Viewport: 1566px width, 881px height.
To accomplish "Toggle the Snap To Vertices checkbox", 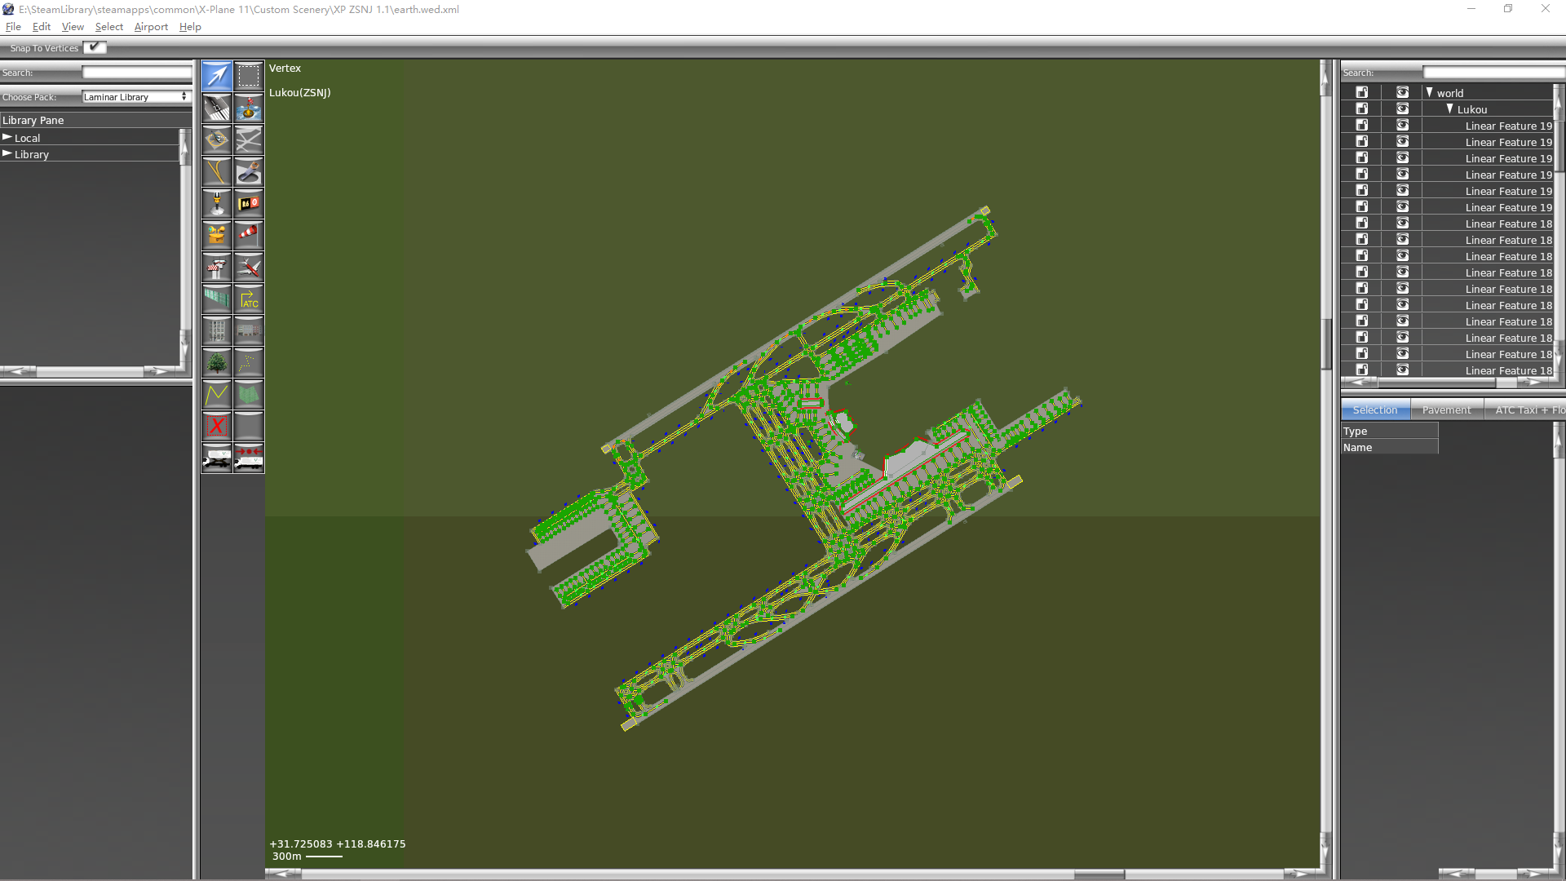I will 95,47.
